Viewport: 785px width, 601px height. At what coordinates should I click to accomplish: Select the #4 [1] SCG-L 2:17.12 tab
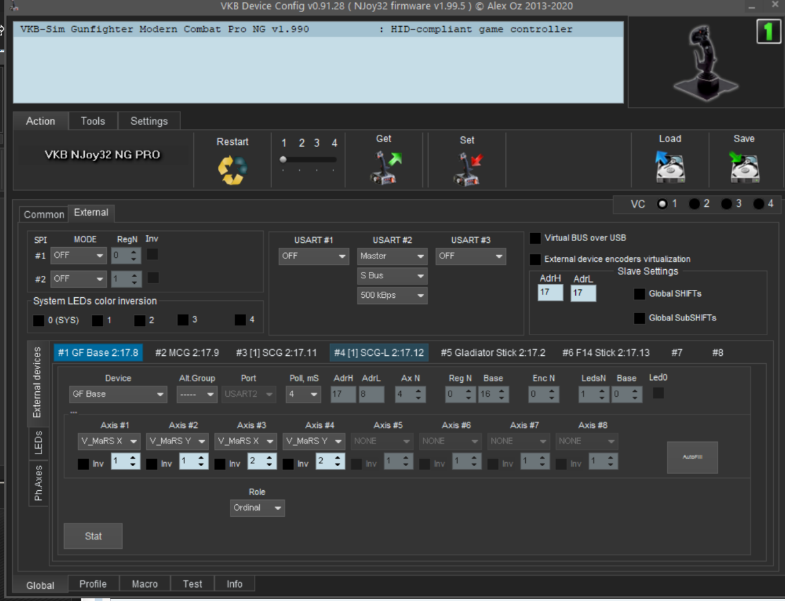click(x=379, y=353)
